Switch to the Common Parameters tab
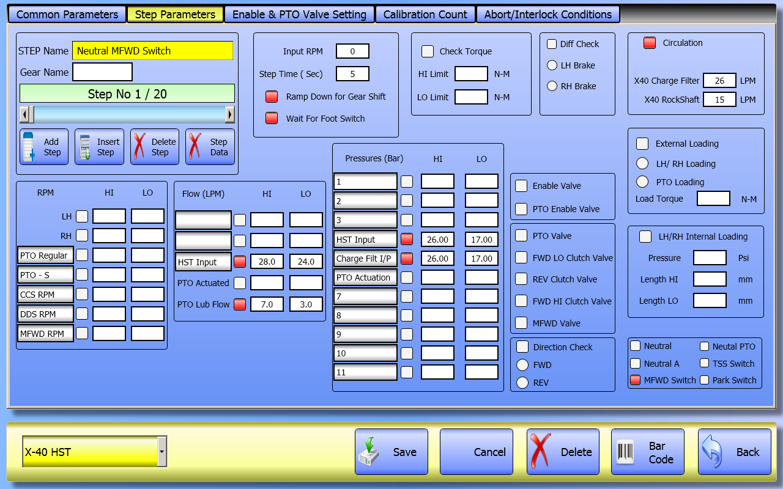The image size is (783, 489). point(67,15)
